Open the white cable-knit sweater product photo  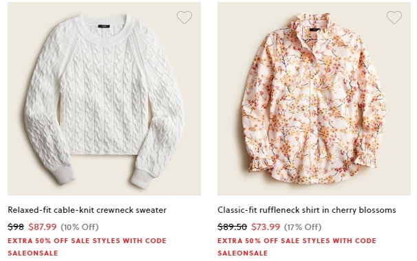(x=105, y=98)
